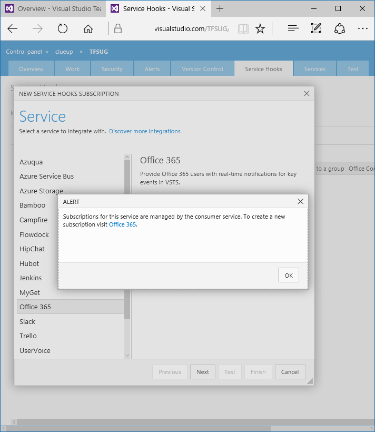
Task: Click the address bar URL
Action: [x=192, y=28]
